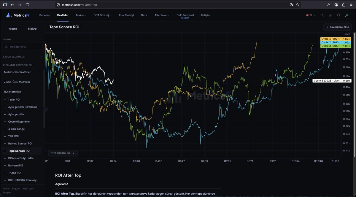
Task: Open the browser account icon
Action: (336, 5)
